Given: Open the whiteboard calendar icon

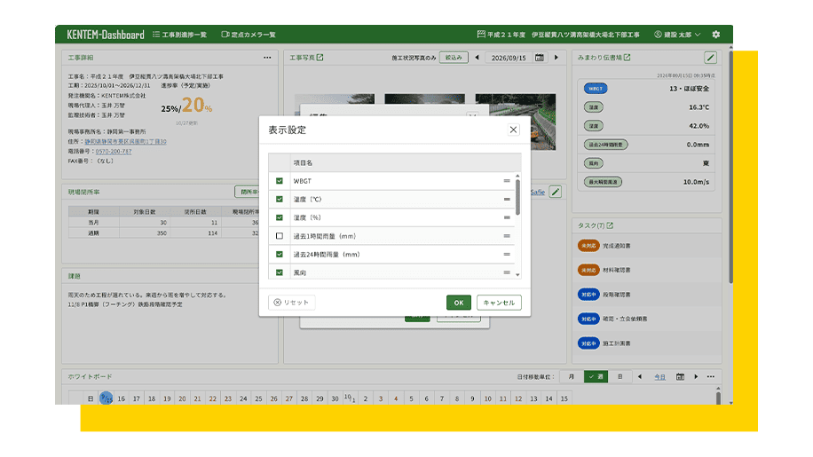Looking at the screenshot, I should (x=680, y=376).
